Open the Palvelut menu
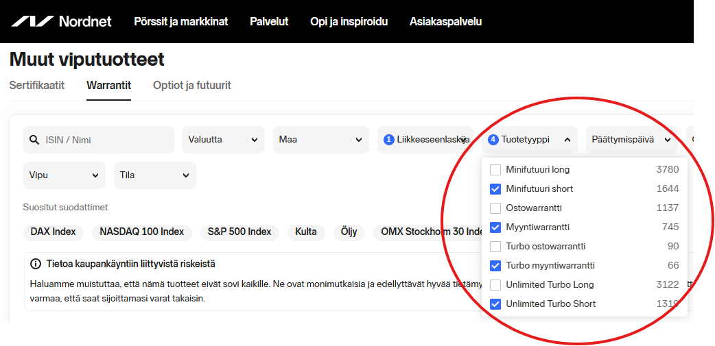This screenshot has width=715, height=346. 269,21
